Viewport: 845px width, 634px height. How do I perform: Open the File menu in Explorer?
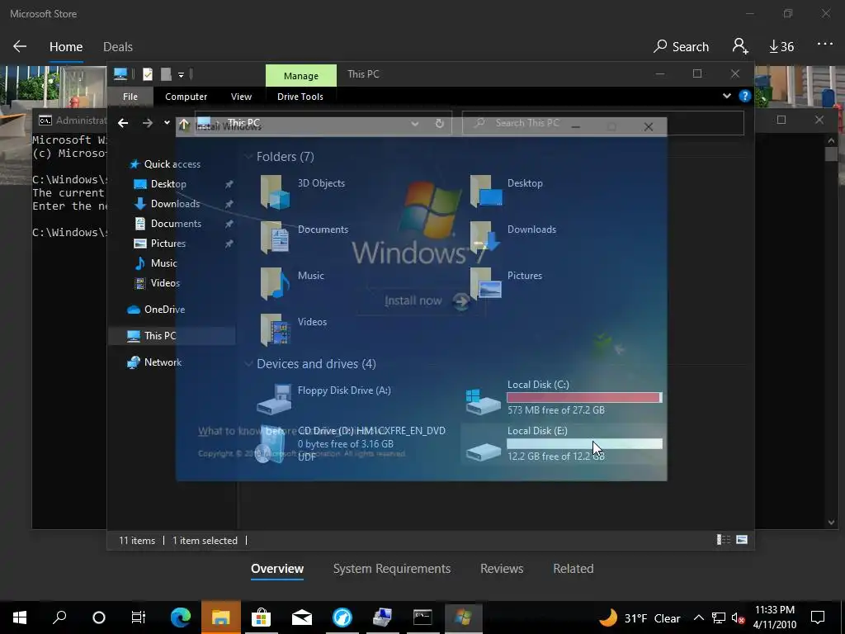point(130,97)
